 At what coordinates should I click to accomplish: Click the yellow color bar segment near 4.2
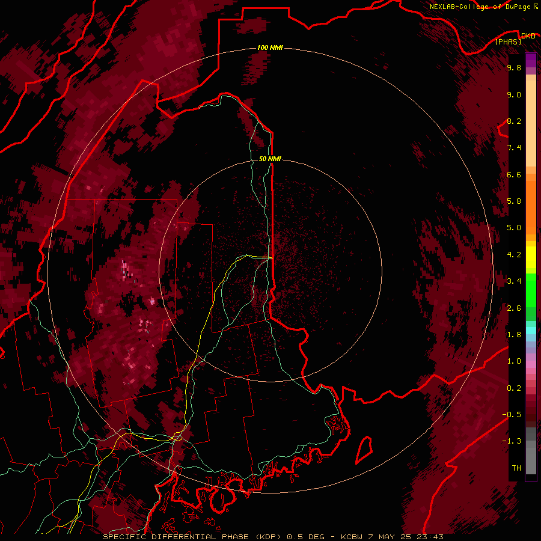(x=531, y=257)
